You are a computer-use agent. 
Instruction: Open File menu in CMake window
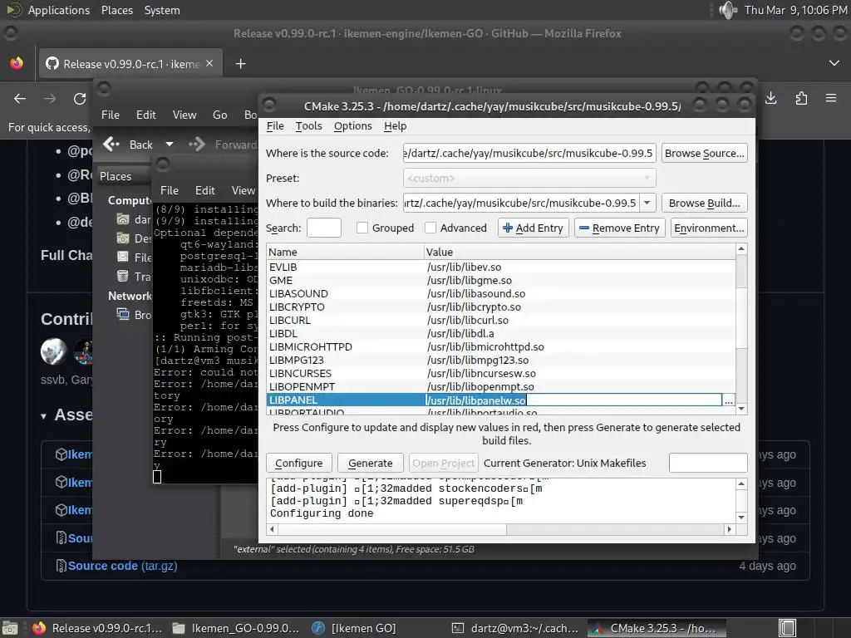point(275,126)
